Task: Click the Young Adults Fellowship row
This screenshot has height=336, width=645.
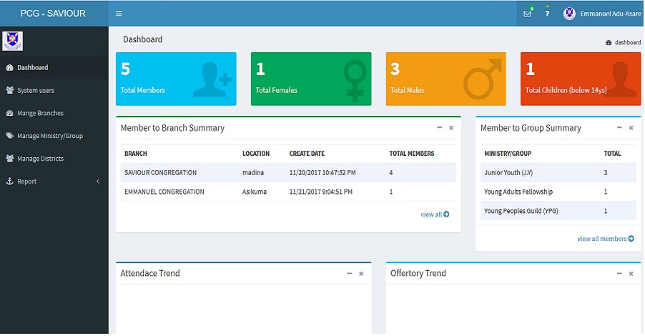Action: 558,192
